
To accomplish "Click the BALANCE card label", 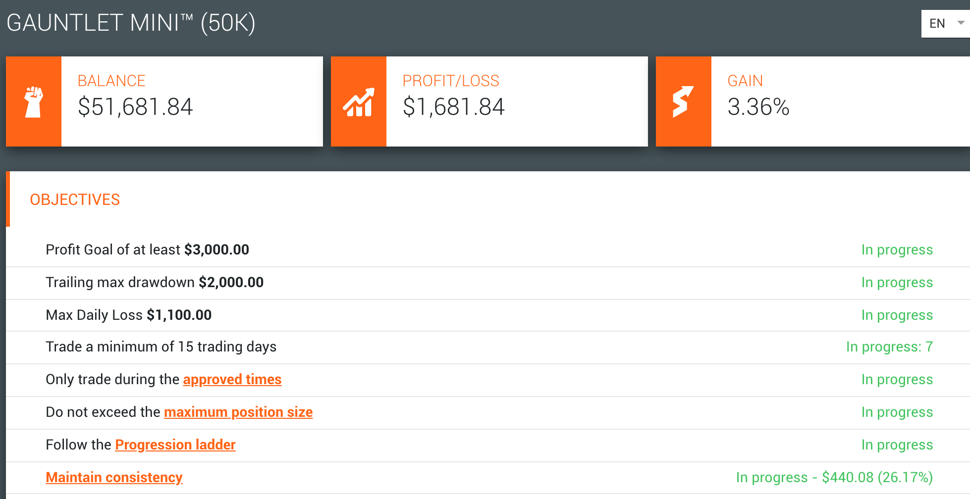I will tap(111, 81).
